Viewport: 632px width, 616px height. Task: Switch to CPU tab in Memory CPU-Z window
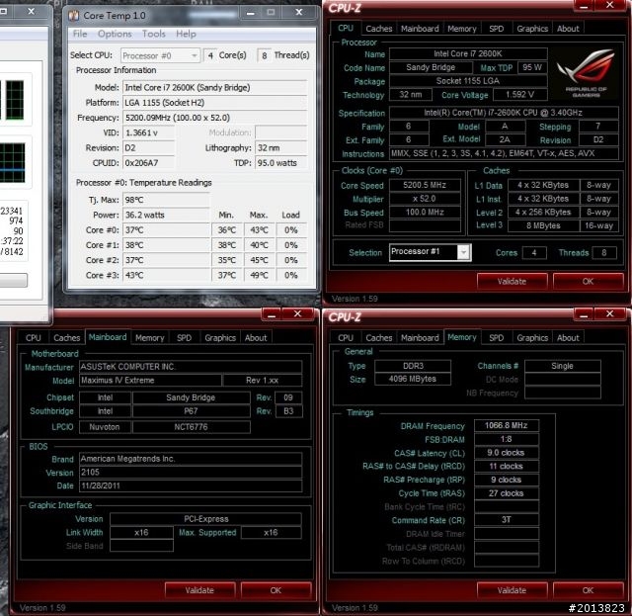tap(346, 338)
